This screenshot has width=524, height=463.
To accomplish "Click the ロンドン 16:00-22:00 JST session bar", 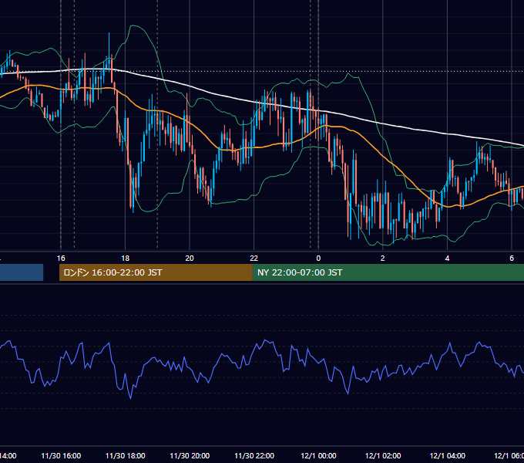I will coord(156,272).
